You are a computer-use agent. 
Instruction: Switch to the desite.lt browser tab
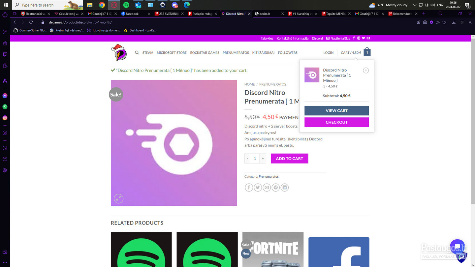[x=269, y=14]
